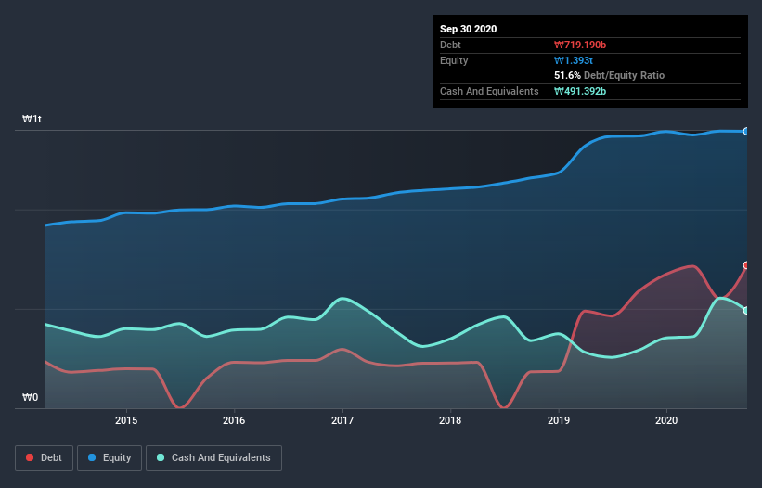This screenshot has width=762, height=488.
Task: Click Cash And Equivalents label in tooltip
Action: pos(489,91)
